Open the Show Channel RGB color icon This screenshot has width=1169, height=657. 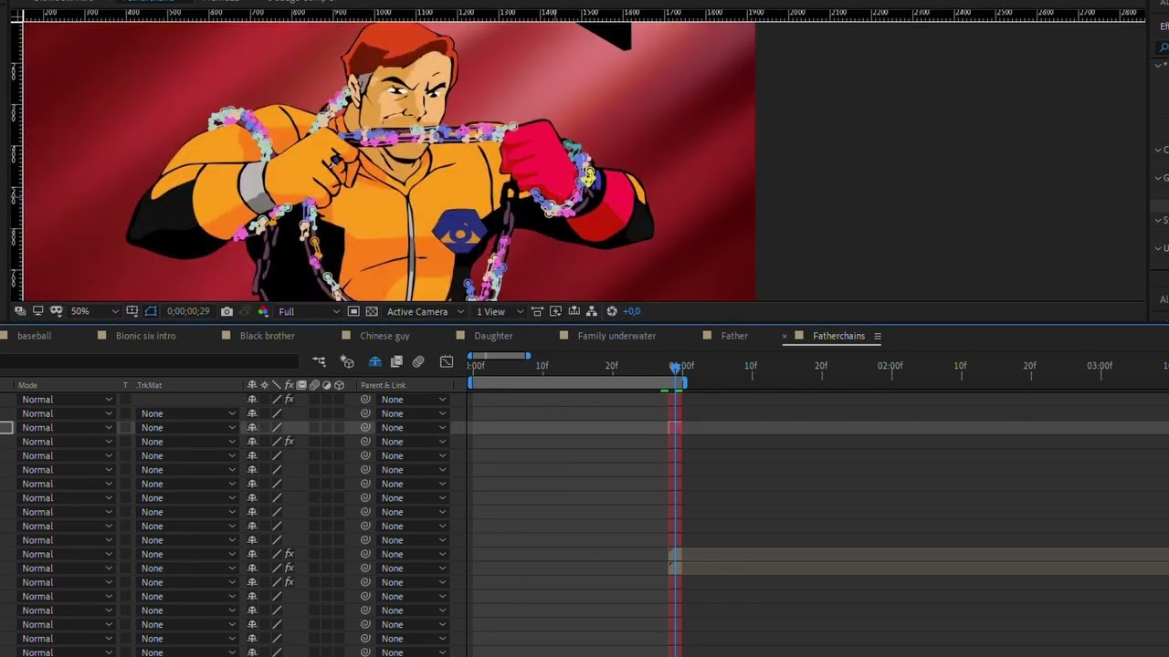[263, 311]
